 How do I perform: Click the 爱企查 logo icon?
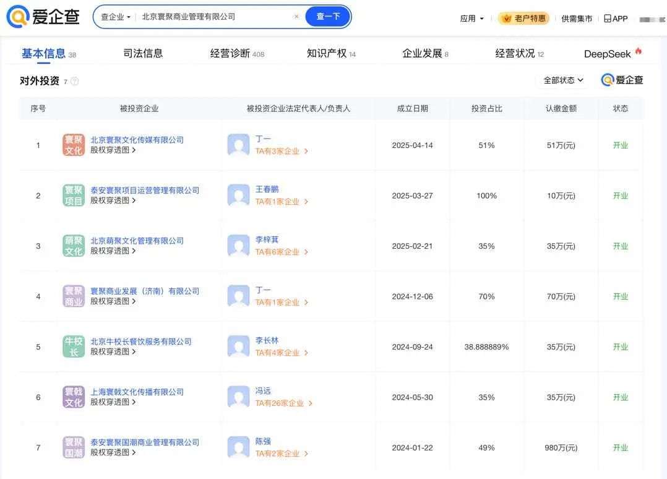point(18,17)
